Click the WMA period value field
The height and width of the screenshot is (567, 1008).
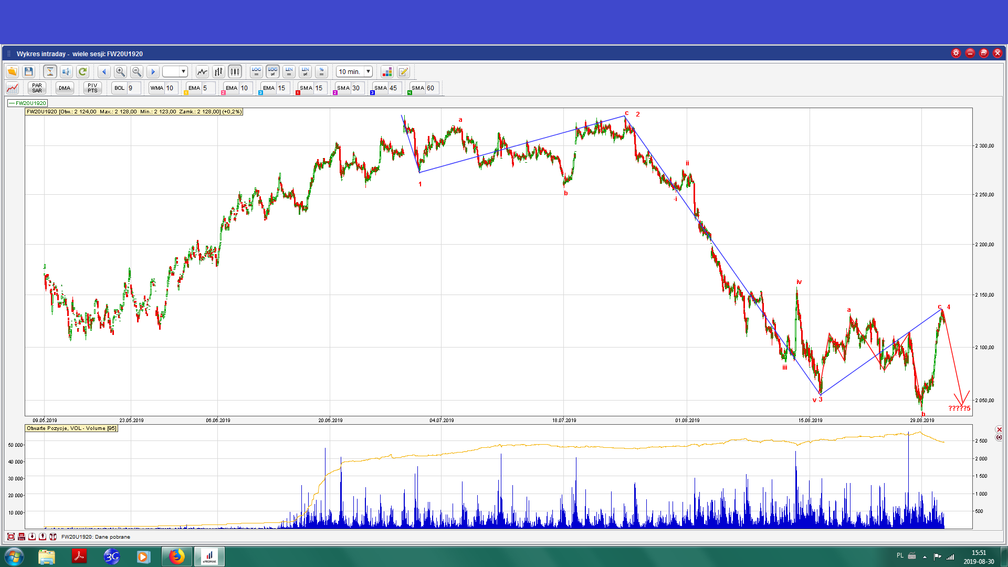point(171,88)
